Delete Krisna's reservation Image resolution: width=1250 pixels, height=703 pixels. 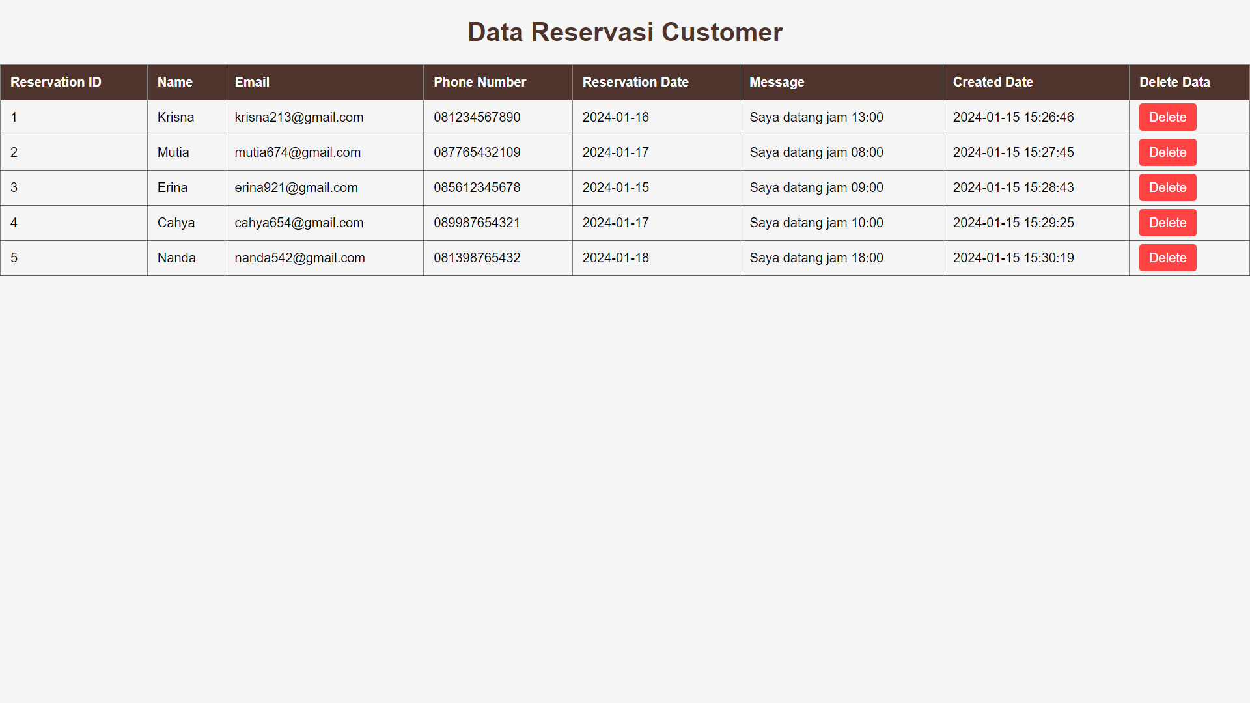click(x=1167, y=117)
